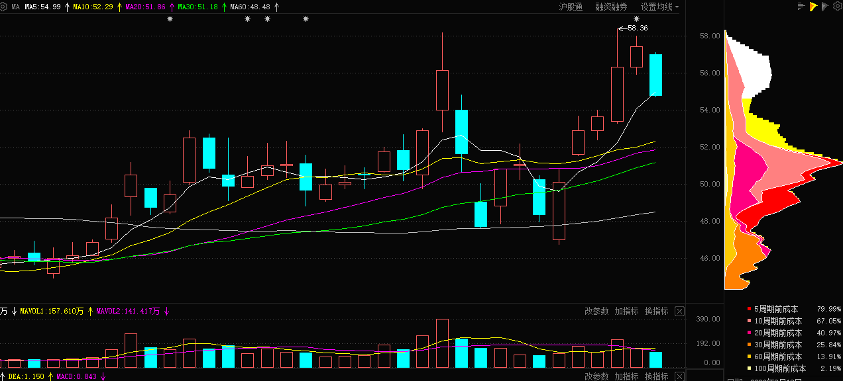843x381 pixels.
Task: Click the red 5周期前成本 color swatch
Action: (x=749, y=309)
